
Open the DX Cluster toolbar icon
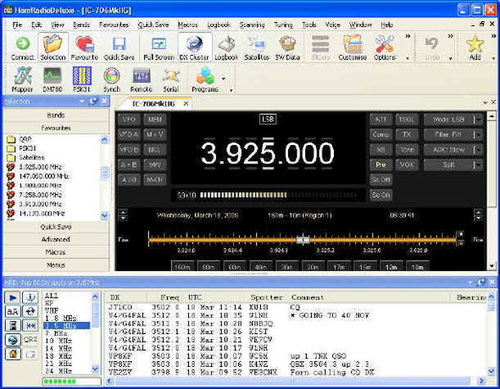coord(194,47)
